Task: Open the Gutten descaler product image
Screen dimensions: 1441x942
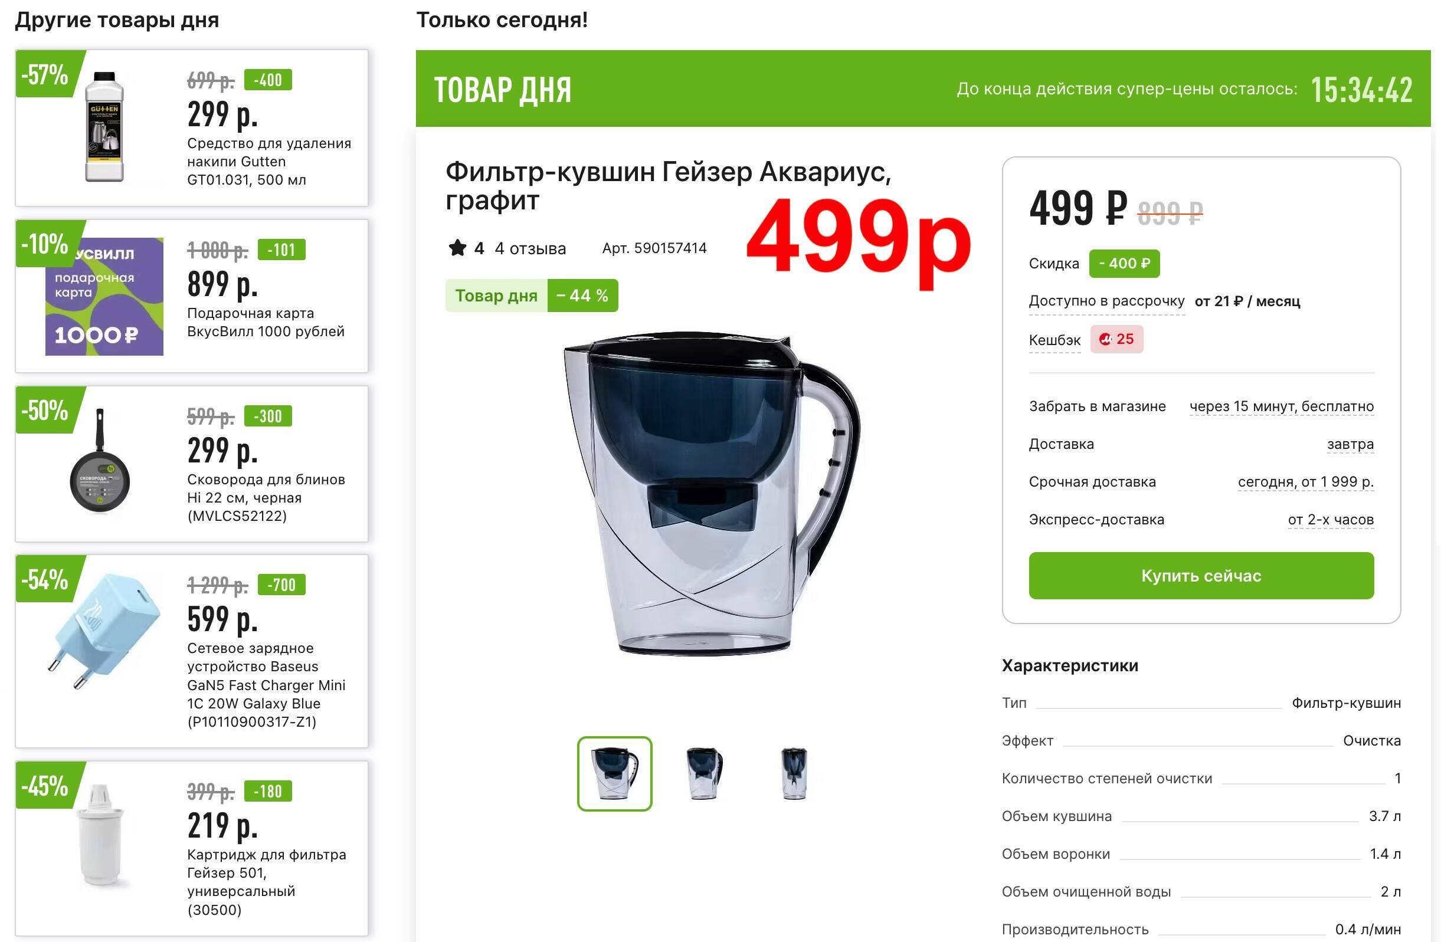Action: (x=105, y=127)
